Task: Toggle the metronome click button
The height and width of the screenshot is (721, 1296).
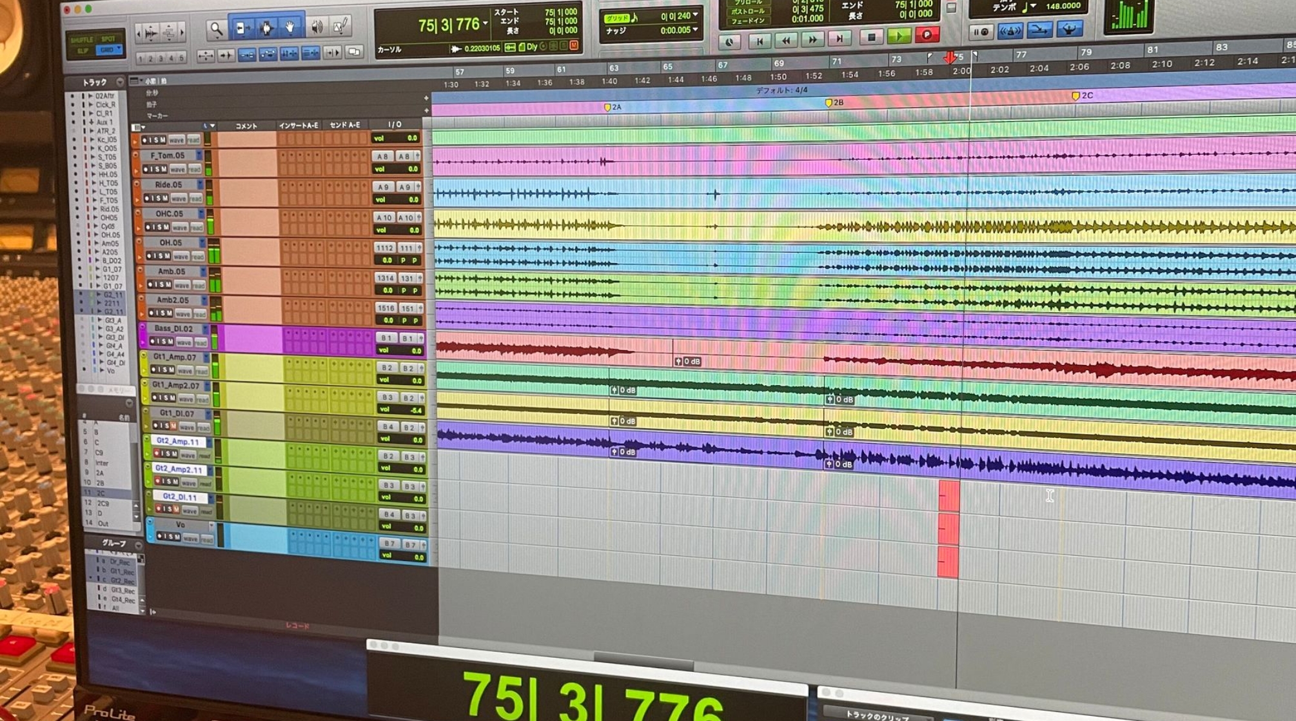Action: 1009,30
